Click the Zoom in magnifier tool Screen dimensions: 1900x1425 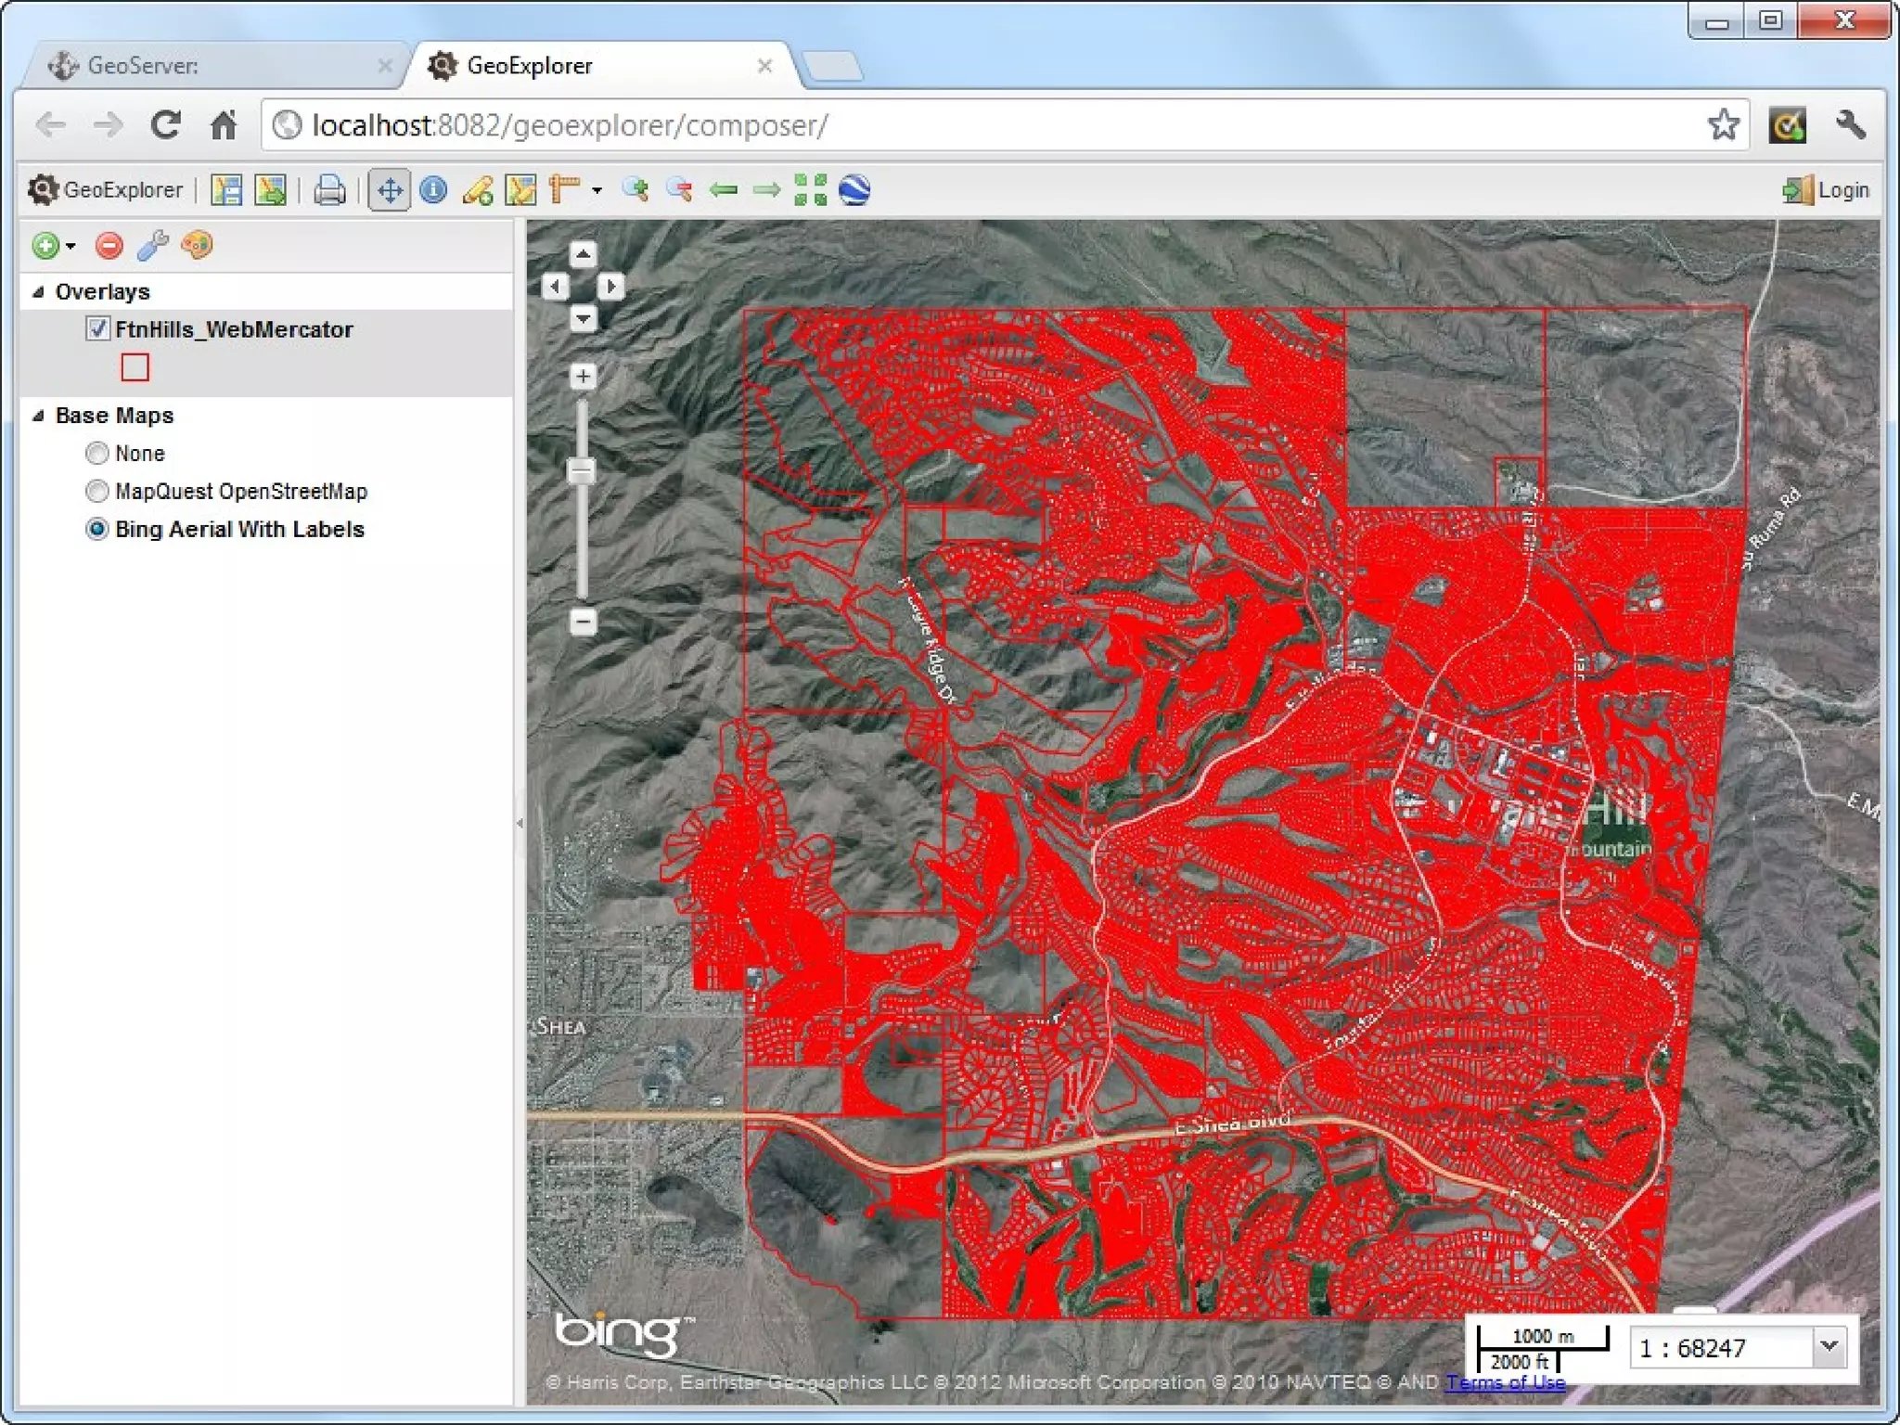tap(635, 190)
